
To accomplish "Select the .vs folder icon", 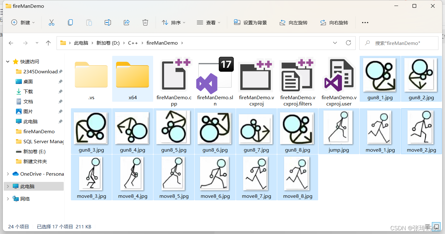I will pos(91,75).
